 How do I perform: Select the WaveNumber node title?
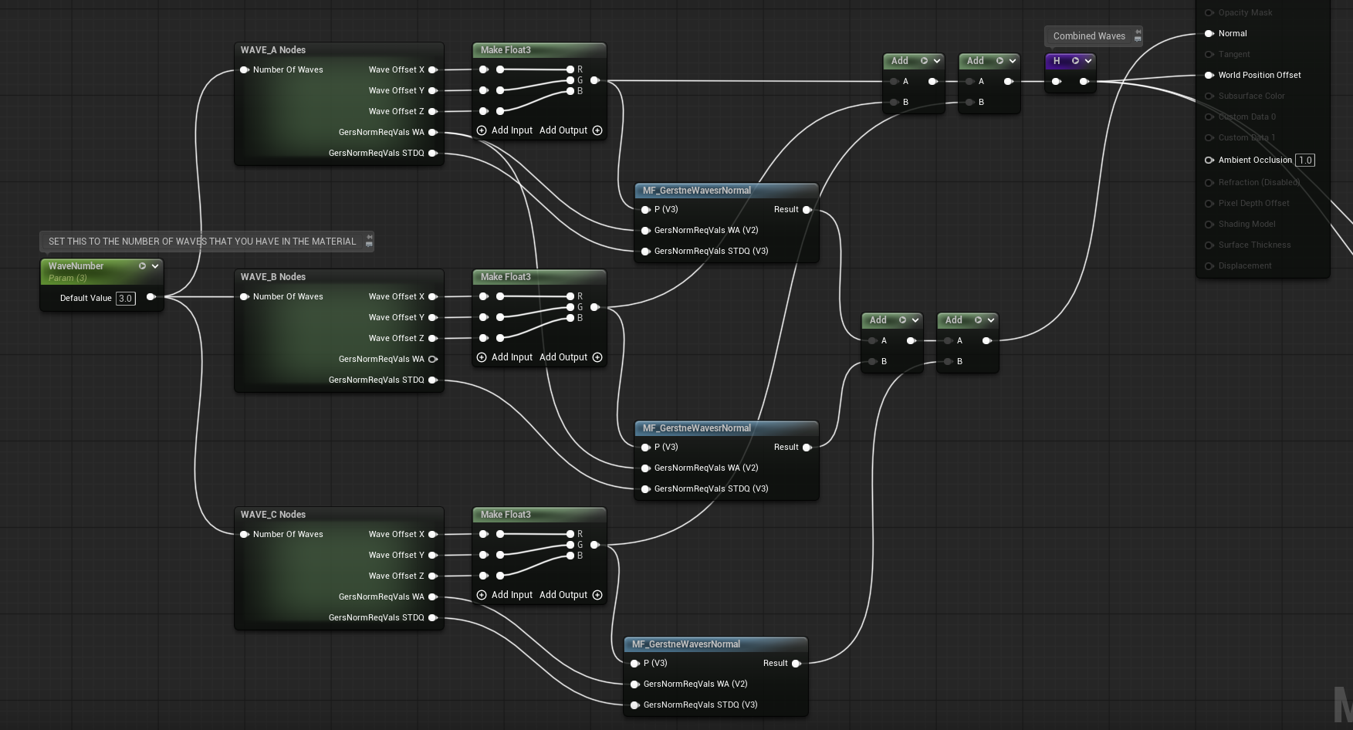pyautogui.click(x=76, y=266)
